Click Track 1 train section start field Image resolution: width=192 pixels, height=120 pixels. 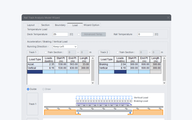tap(72, 52)
